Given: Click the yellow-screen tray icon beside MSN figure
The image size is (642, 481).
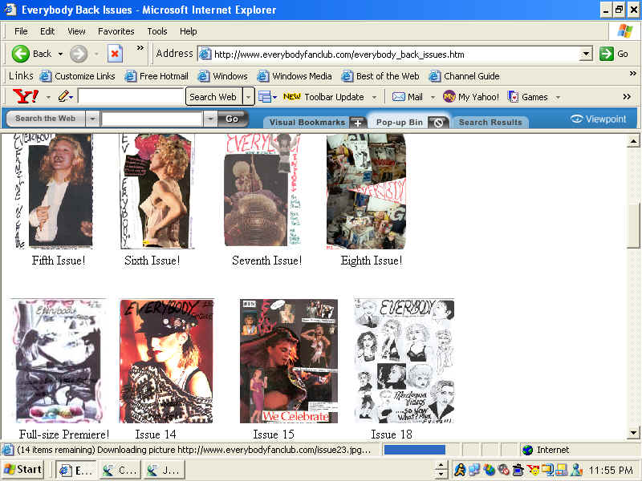Looking at the screenshot, I should click(562, 470).
